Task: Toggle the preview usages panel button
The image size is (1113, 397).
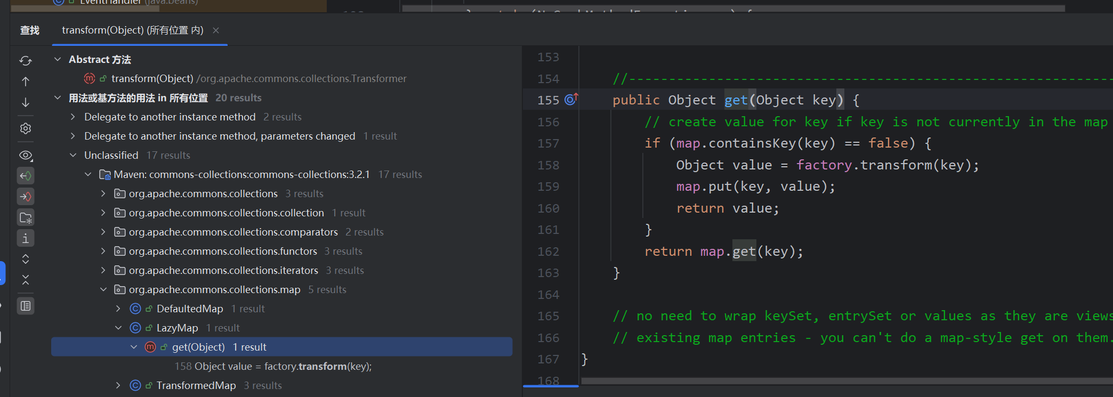Action: pyautogui.click(x=26, y=306)
